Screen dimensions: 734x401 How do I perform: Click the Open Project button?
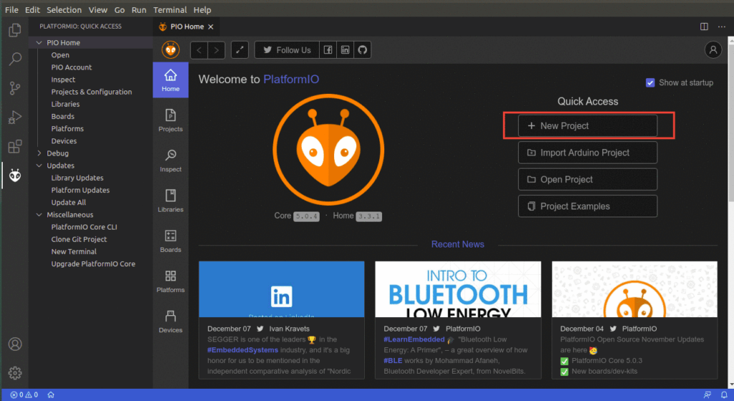pos(588,179)
